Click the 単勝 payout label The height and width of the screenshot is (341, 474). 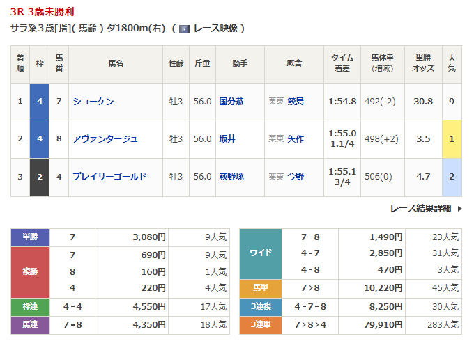pos(30,237)
